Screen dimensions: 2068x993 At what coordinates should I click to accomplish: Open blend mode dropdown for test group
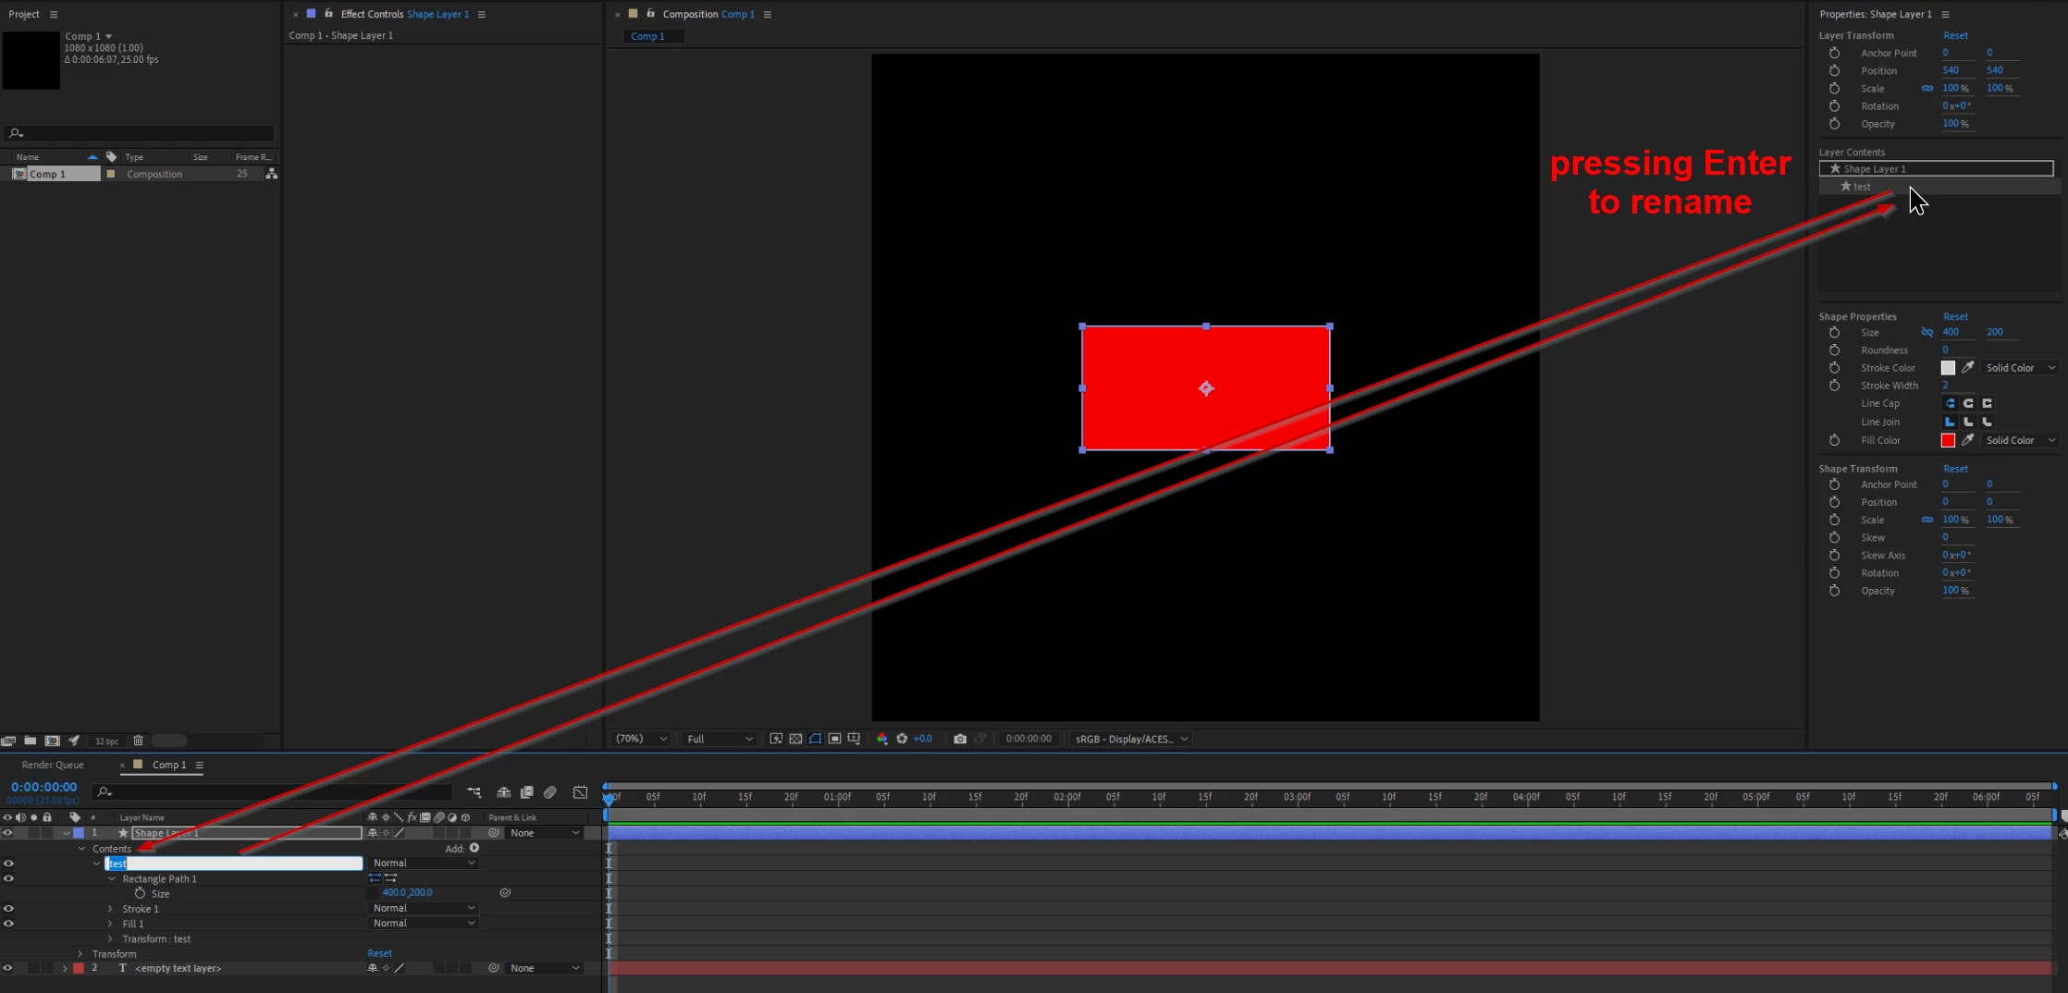coord(425,863)
